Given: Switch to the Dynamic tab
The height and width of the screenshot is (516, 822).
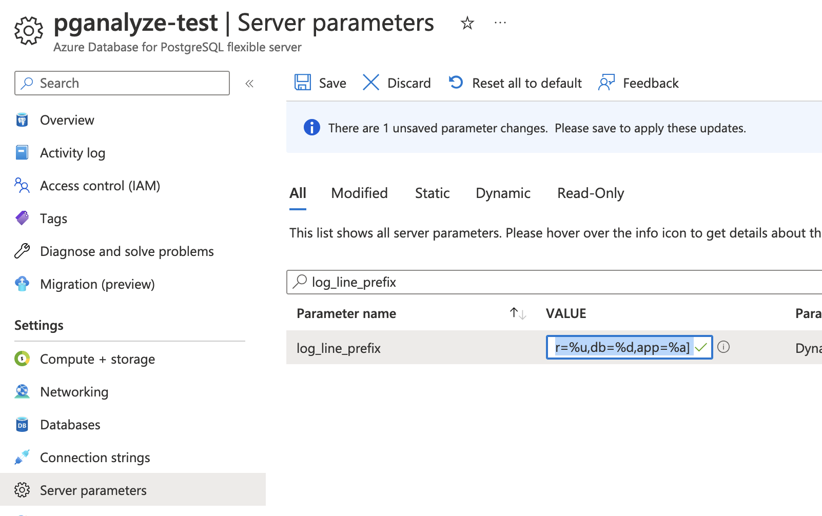Looking at the screenshot, I should [503, 193].
